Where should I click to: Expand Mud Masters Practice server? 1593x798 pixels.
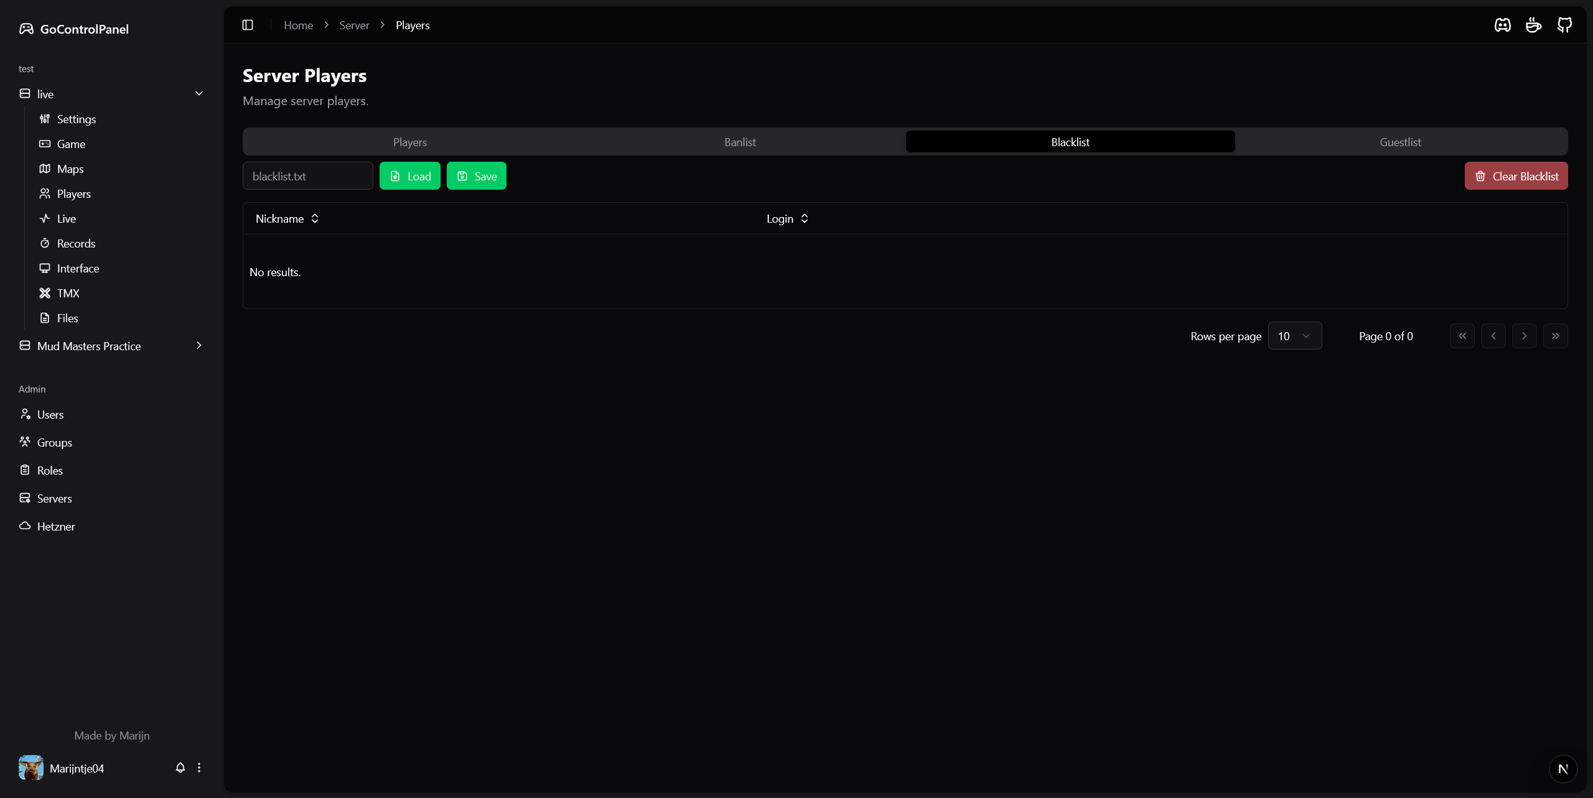tap(199, 346)
